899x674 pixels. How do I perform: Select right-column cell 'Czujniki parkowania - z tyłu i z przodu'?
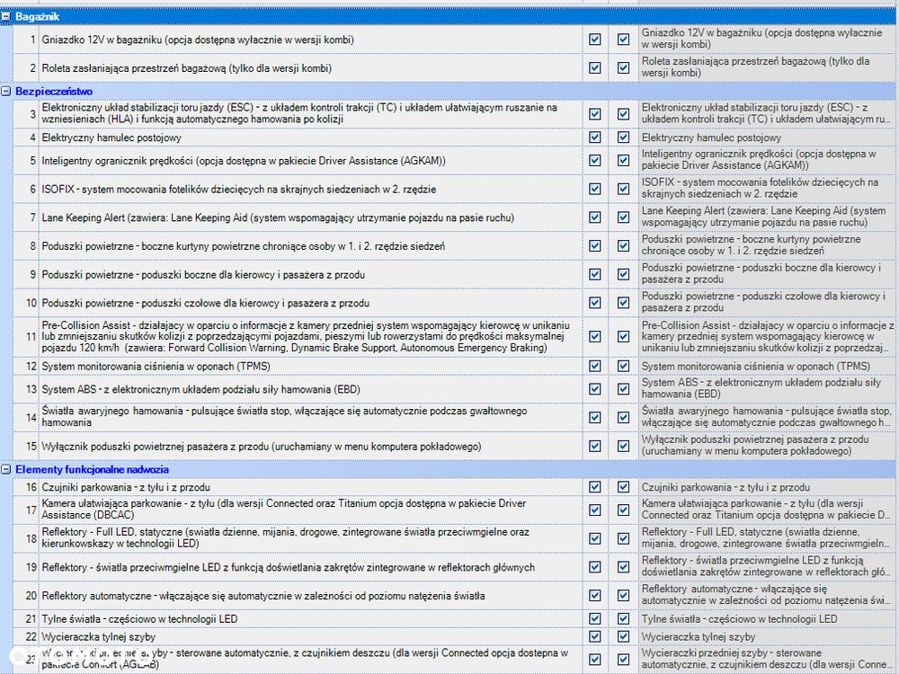click(x=767, y=486)
